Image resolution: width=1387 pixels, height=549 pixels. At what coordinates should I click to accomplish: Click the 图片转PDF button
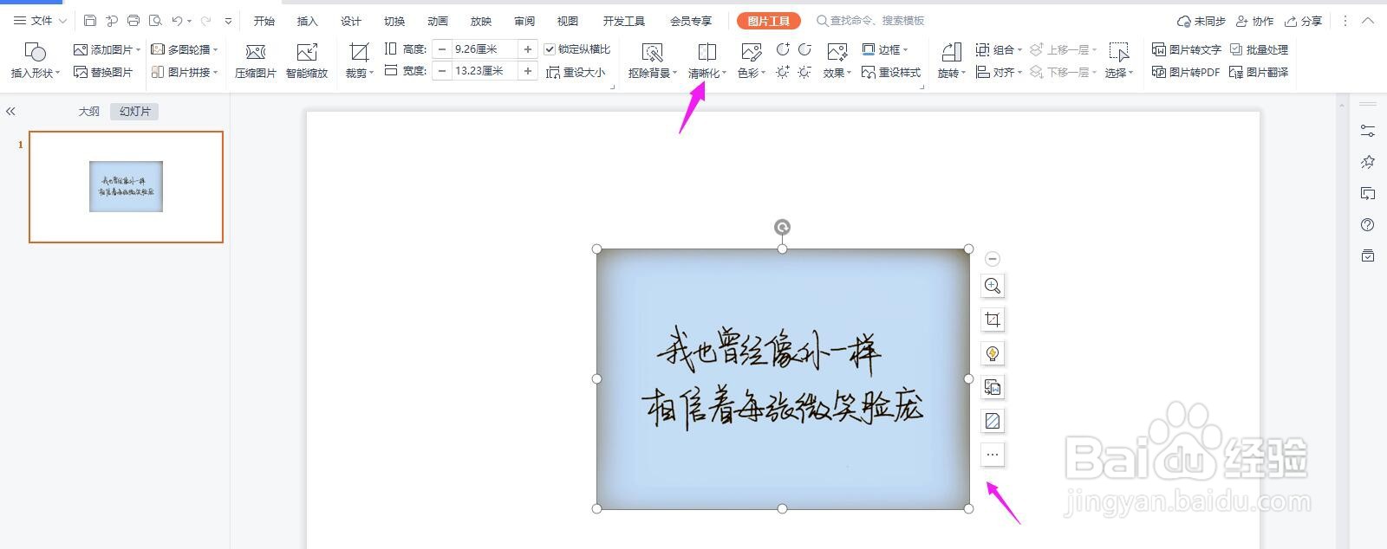[1186, 72]
